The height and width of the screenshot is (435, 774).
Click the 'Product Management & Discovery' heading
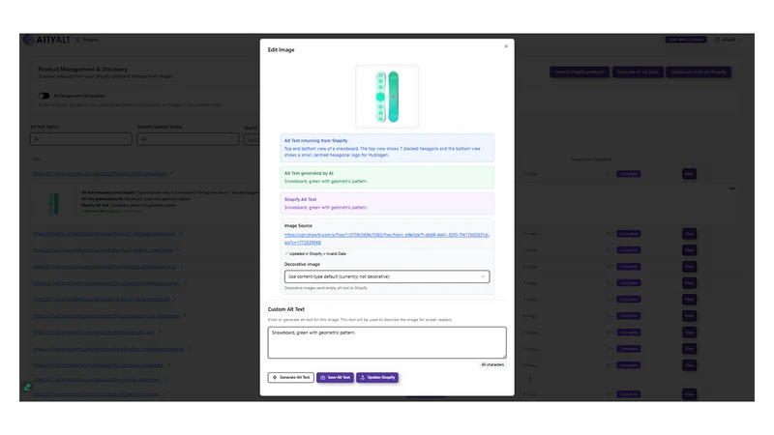click(83, 69)
